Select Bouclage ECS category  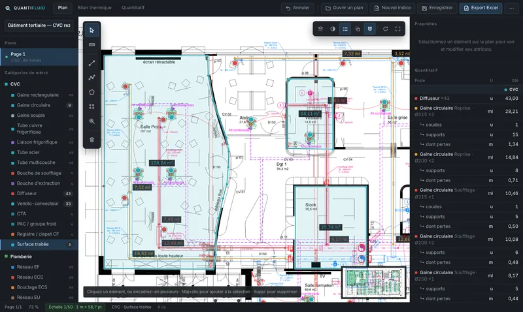(x=39, y=287)
